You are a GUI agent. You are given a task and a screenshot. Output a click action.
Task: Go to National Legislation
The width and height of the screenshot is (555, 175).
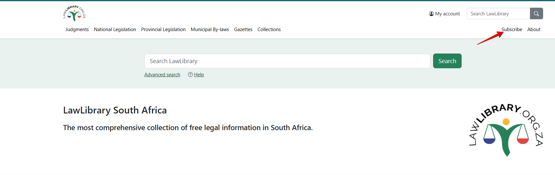(115, 29)
